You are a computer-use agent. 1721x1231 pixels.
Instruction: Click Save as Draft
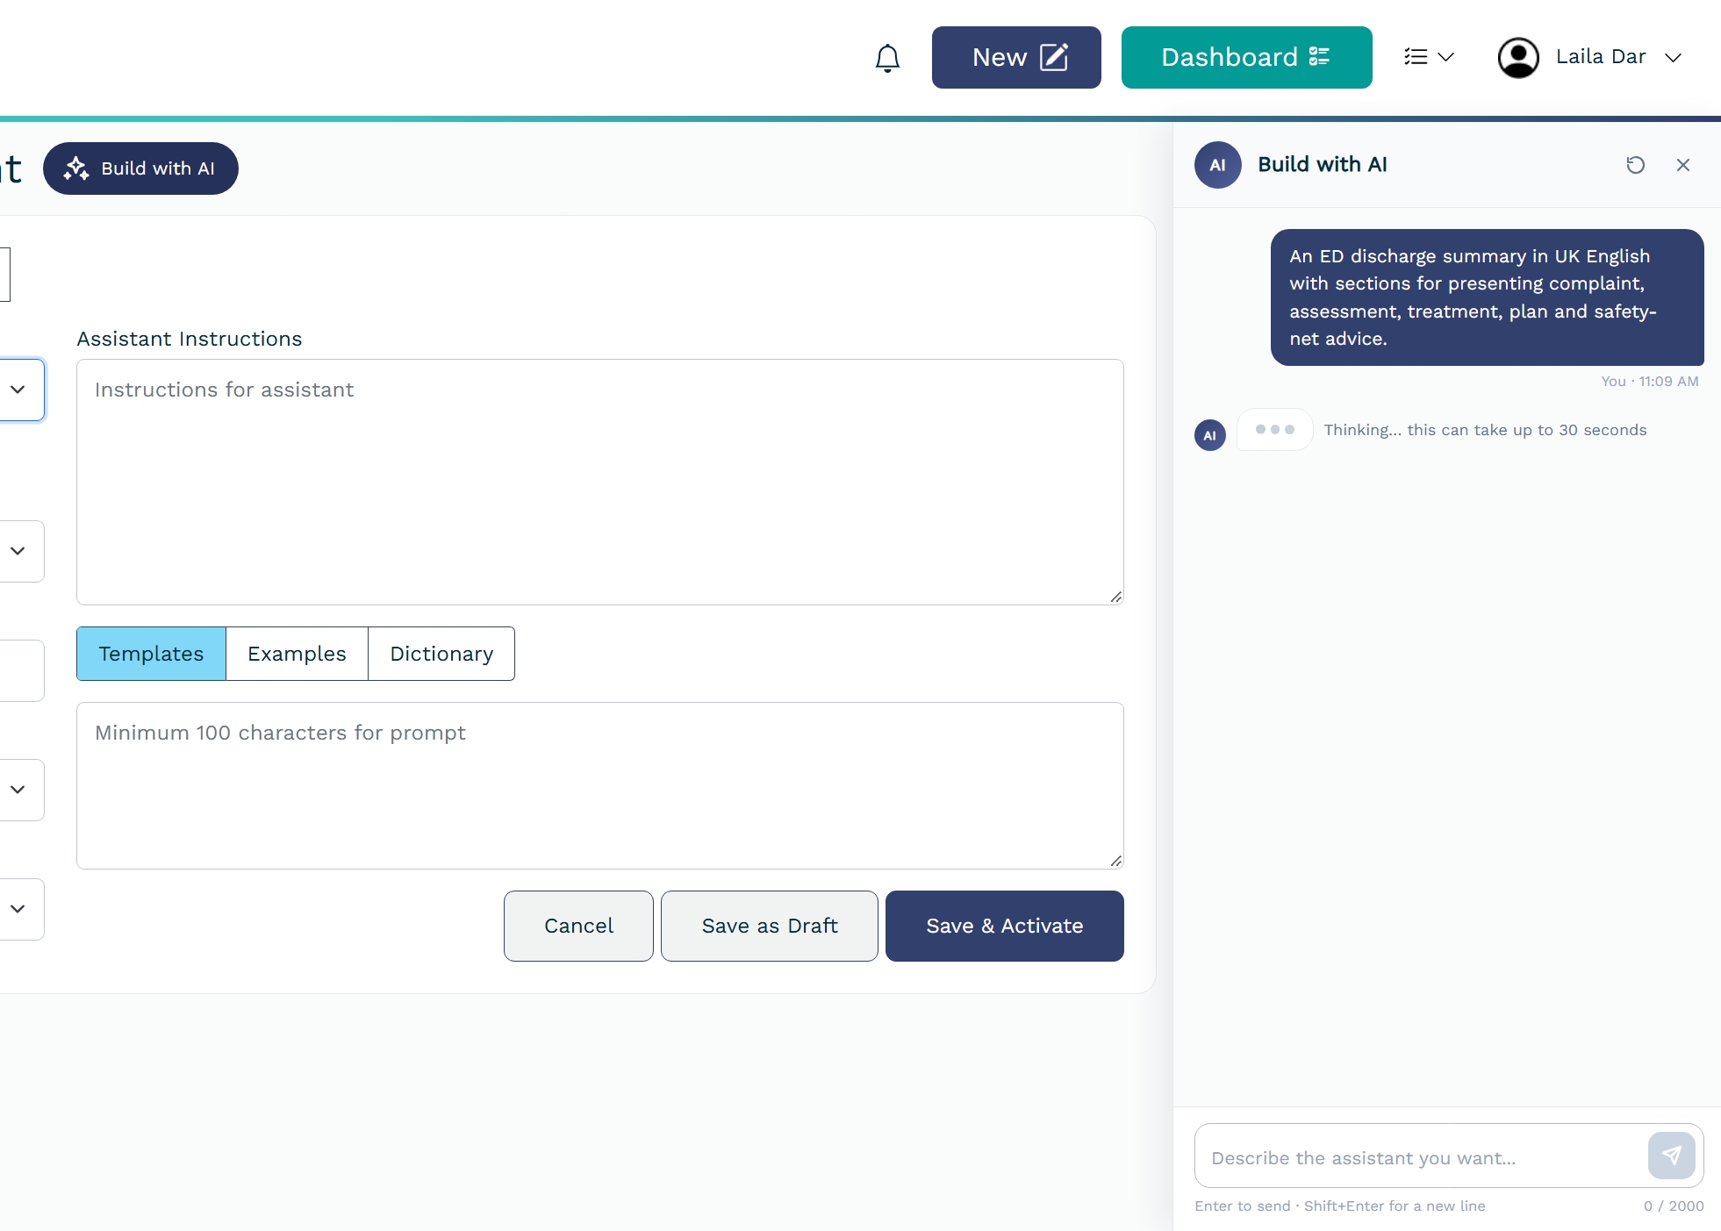pyautogui.click(x=769, y=926)
